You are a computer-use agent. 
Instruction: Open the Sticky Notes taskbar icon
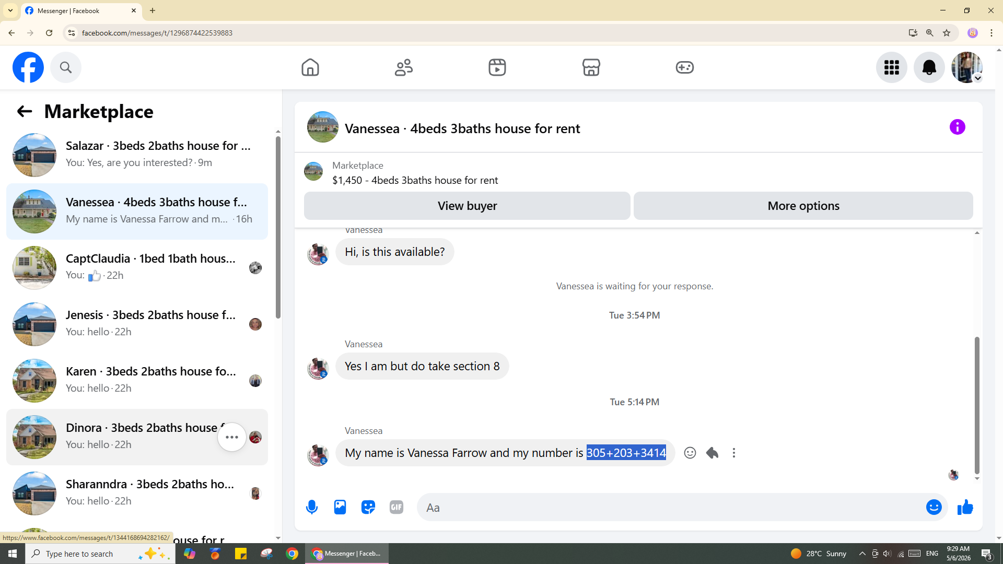click(241, 554)
